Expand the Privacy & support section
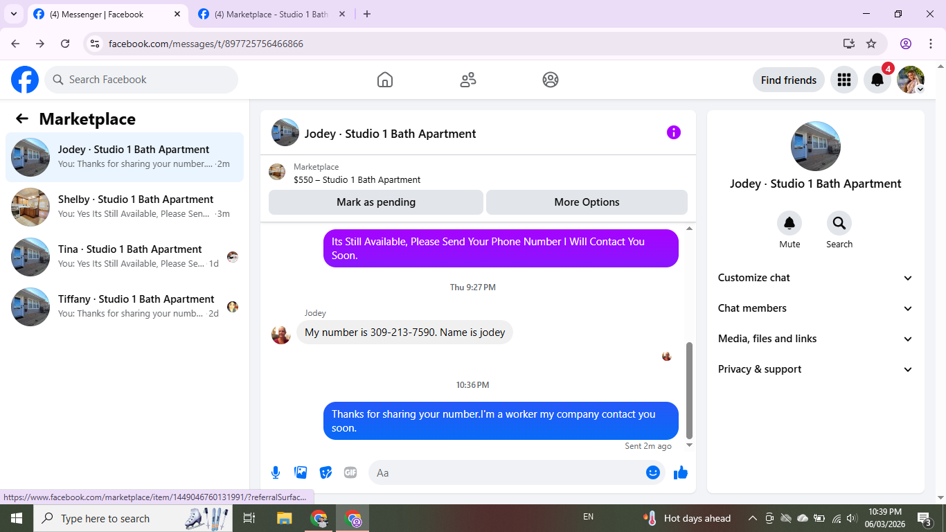The image size is (946, 532). (816, 369)
